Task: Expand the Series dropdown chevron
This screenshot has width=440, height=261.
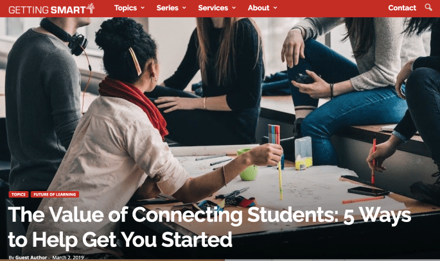Action: click(x=184, y=8)
